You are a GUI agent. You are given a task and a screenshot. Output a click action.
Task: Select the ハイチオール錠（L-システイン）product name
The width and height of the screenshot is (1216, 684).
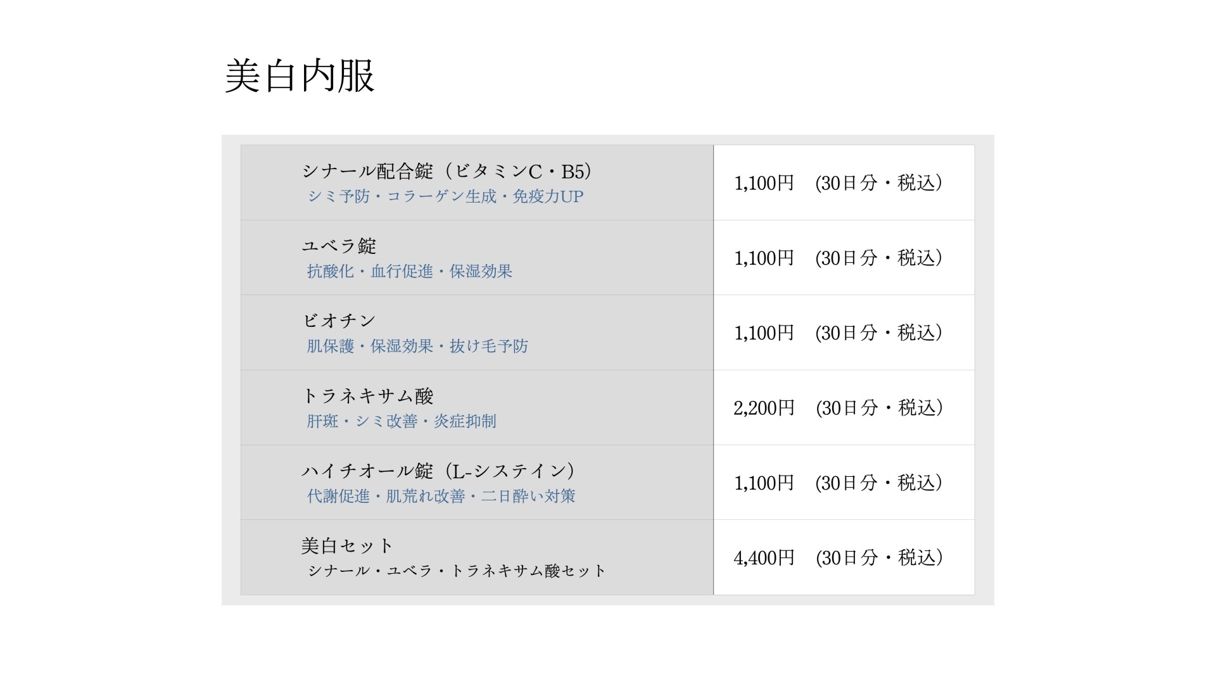(x=438, y=471)
